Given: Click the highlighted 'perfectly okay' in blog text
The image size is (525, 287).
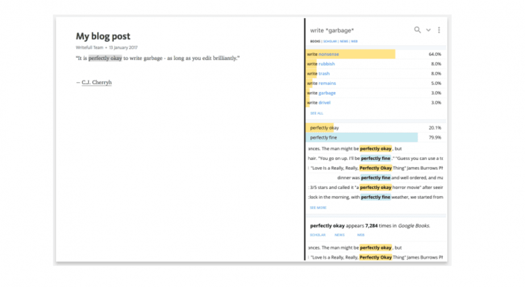Looking at the screenshot, I should click(105, 58).
